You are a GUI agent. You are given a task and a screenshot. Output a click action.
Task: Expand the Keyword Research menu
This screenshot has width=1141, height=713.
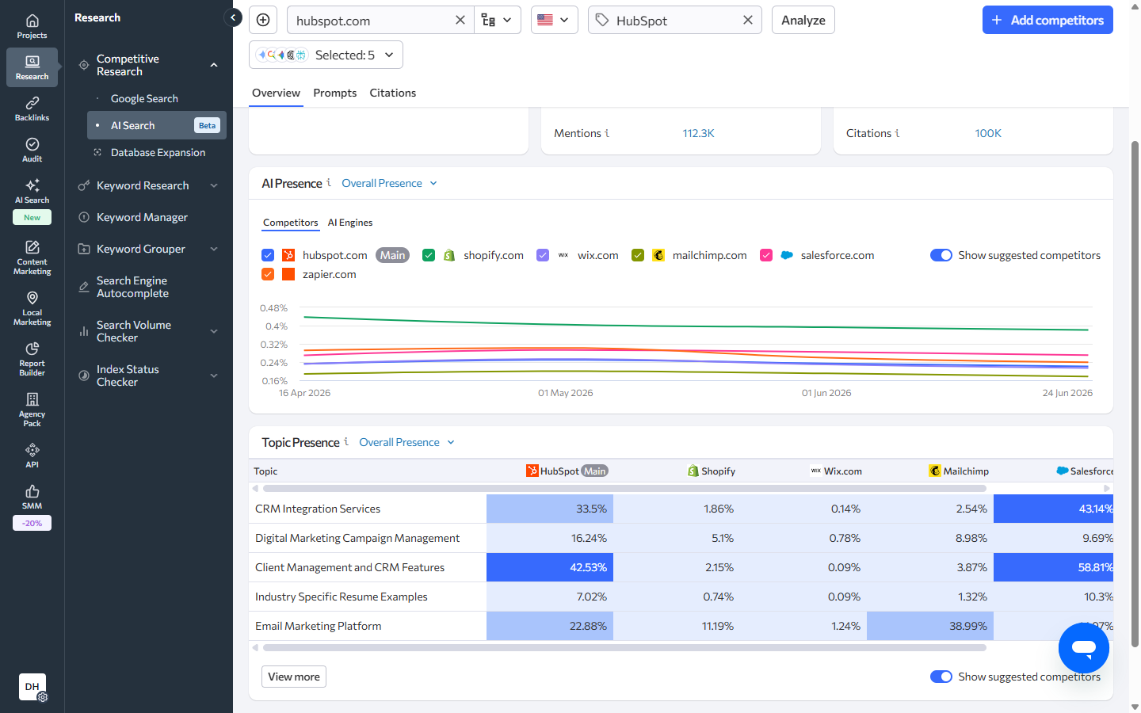click(x=214, y=185)
